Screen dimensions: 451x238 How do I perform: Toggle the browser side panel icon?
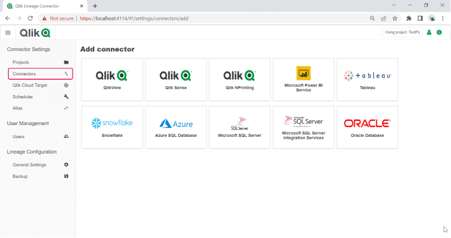click(x=420, y=18)
